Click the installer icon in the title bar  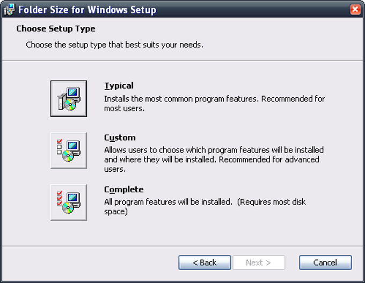click(x=9, y=10)
